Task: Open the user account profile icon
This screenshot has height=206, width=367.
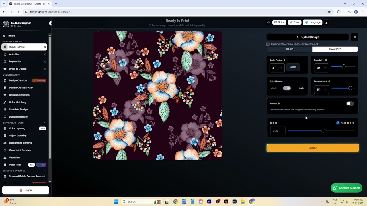Action: tap(326, 22)
